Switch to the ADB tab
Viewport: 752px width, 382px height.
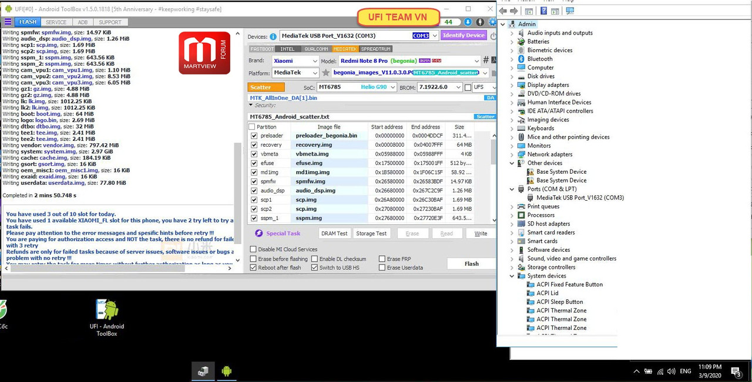click(83, 22)
